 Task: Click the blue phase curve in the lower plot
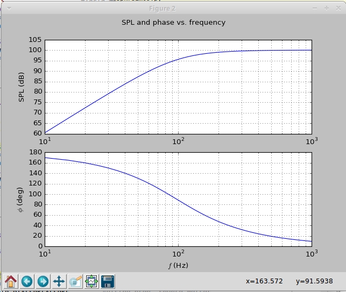(178, 200)
